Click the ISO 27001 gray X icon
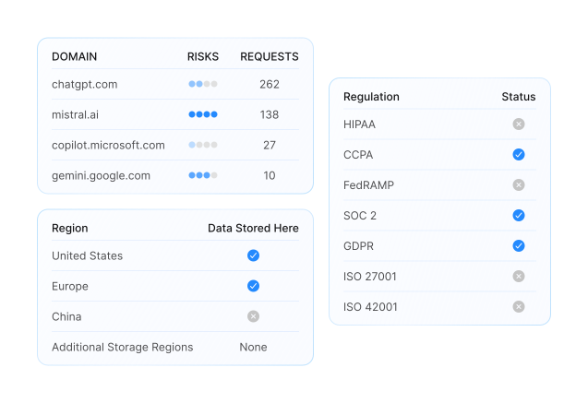Image resolution: width=588 pixels, height=403 pixels. coord(518,277)
